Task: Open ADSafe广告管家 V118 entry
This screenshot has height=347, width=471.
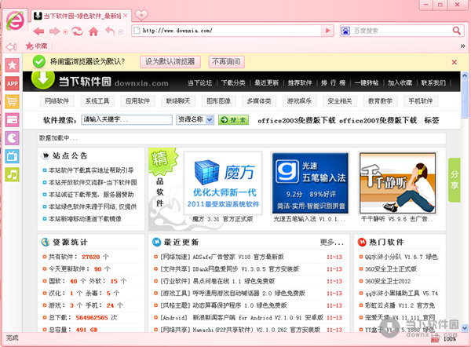Action: tap(237, 257)
